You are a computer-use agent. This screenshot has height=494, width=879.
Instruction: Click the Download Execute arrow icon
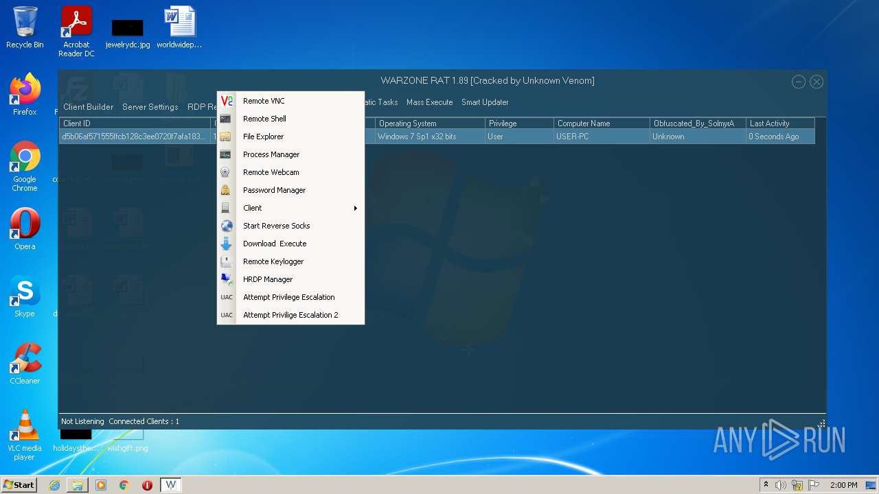click(x=227, y=244)
